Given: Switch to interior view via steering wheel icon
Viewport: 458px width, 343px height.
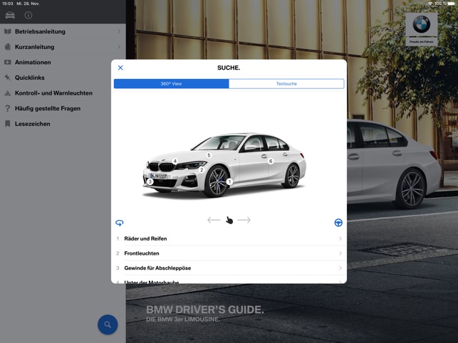Looking at the screenshot, I should [x=338, y=223].
